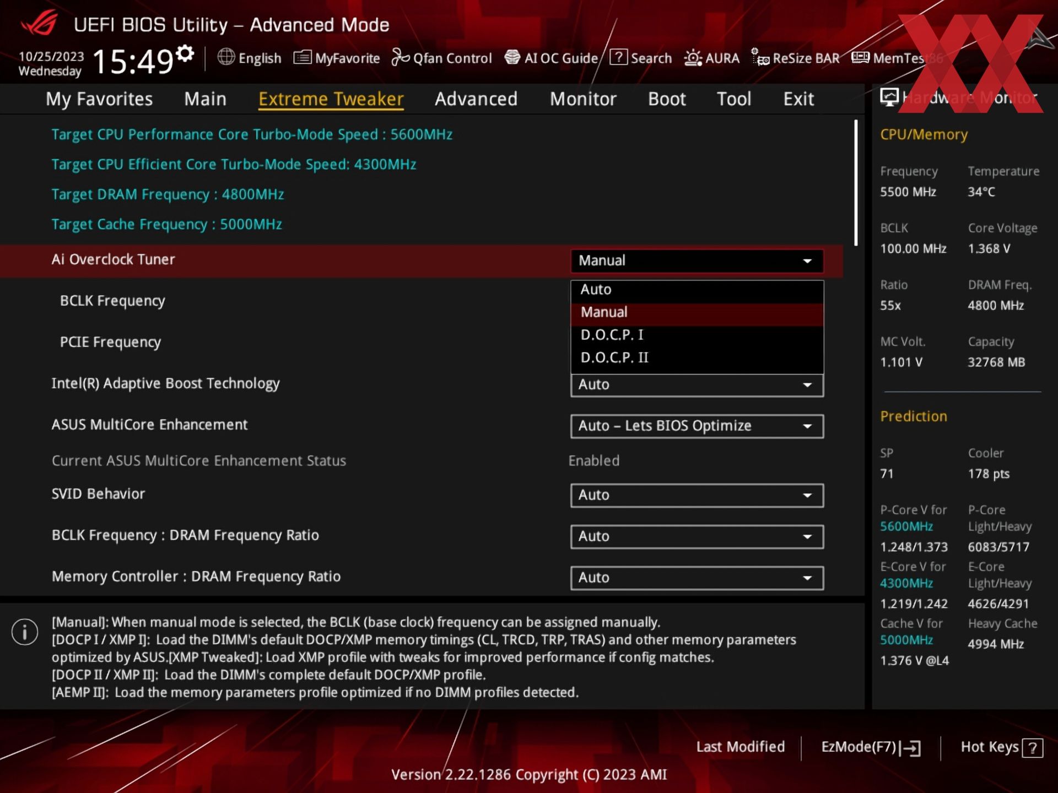
Task: Select the Extreme Tweaker tab
Action: point(331,99)
